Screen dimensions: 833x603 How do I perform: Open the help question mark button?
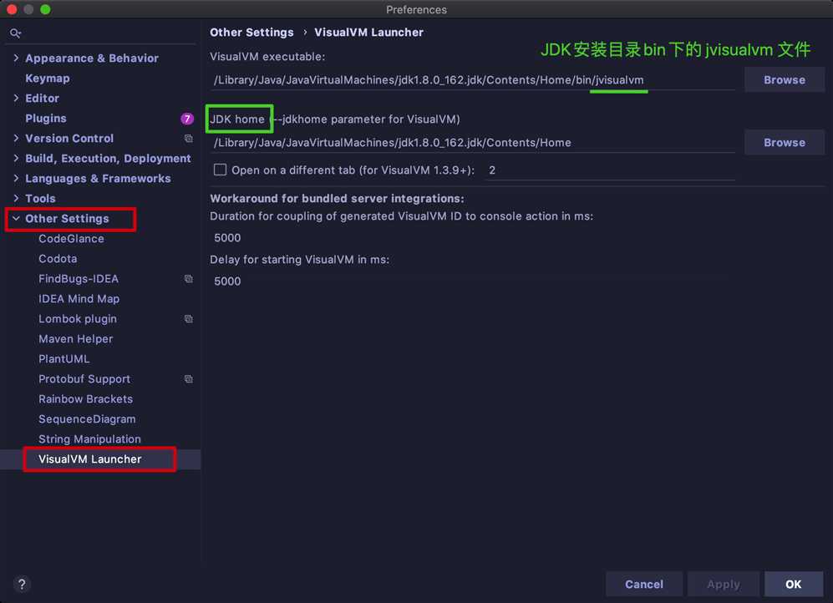point(22,585)
